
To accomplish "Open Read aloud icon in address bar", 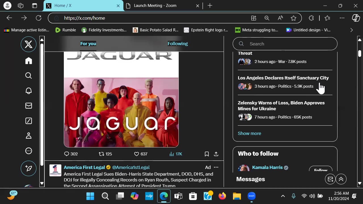I will [280, 18].
